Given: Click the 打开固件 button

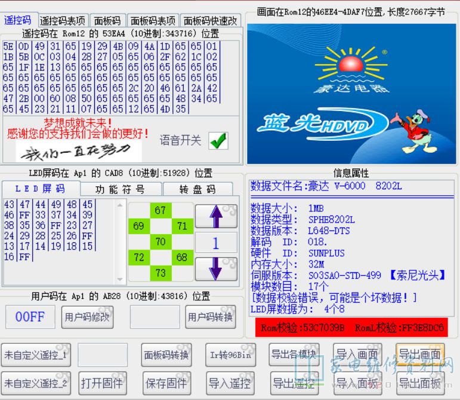Looking at the screenshot, I should [103, 383].
